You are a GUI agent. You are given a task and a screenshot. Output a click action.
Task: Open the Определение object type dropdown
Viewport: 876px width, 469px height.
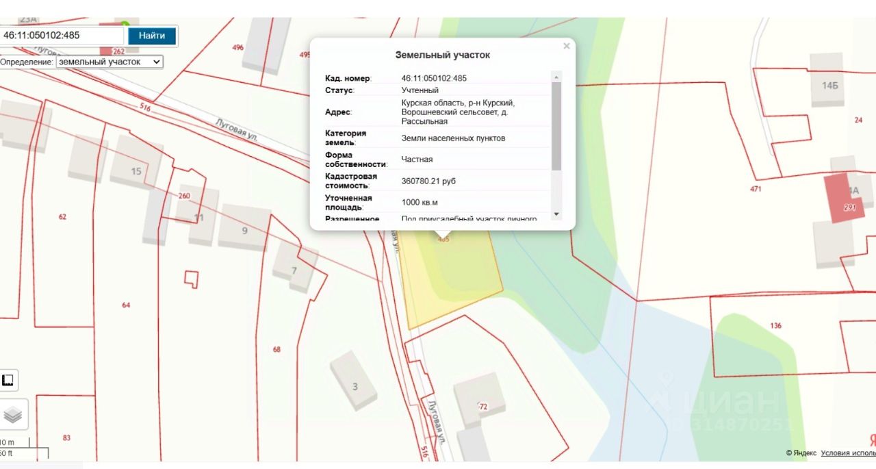pos(109,62)
